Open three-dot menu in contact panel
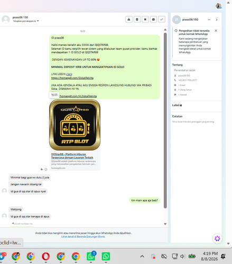The image size is (232, 264). (x=209, y=20)
